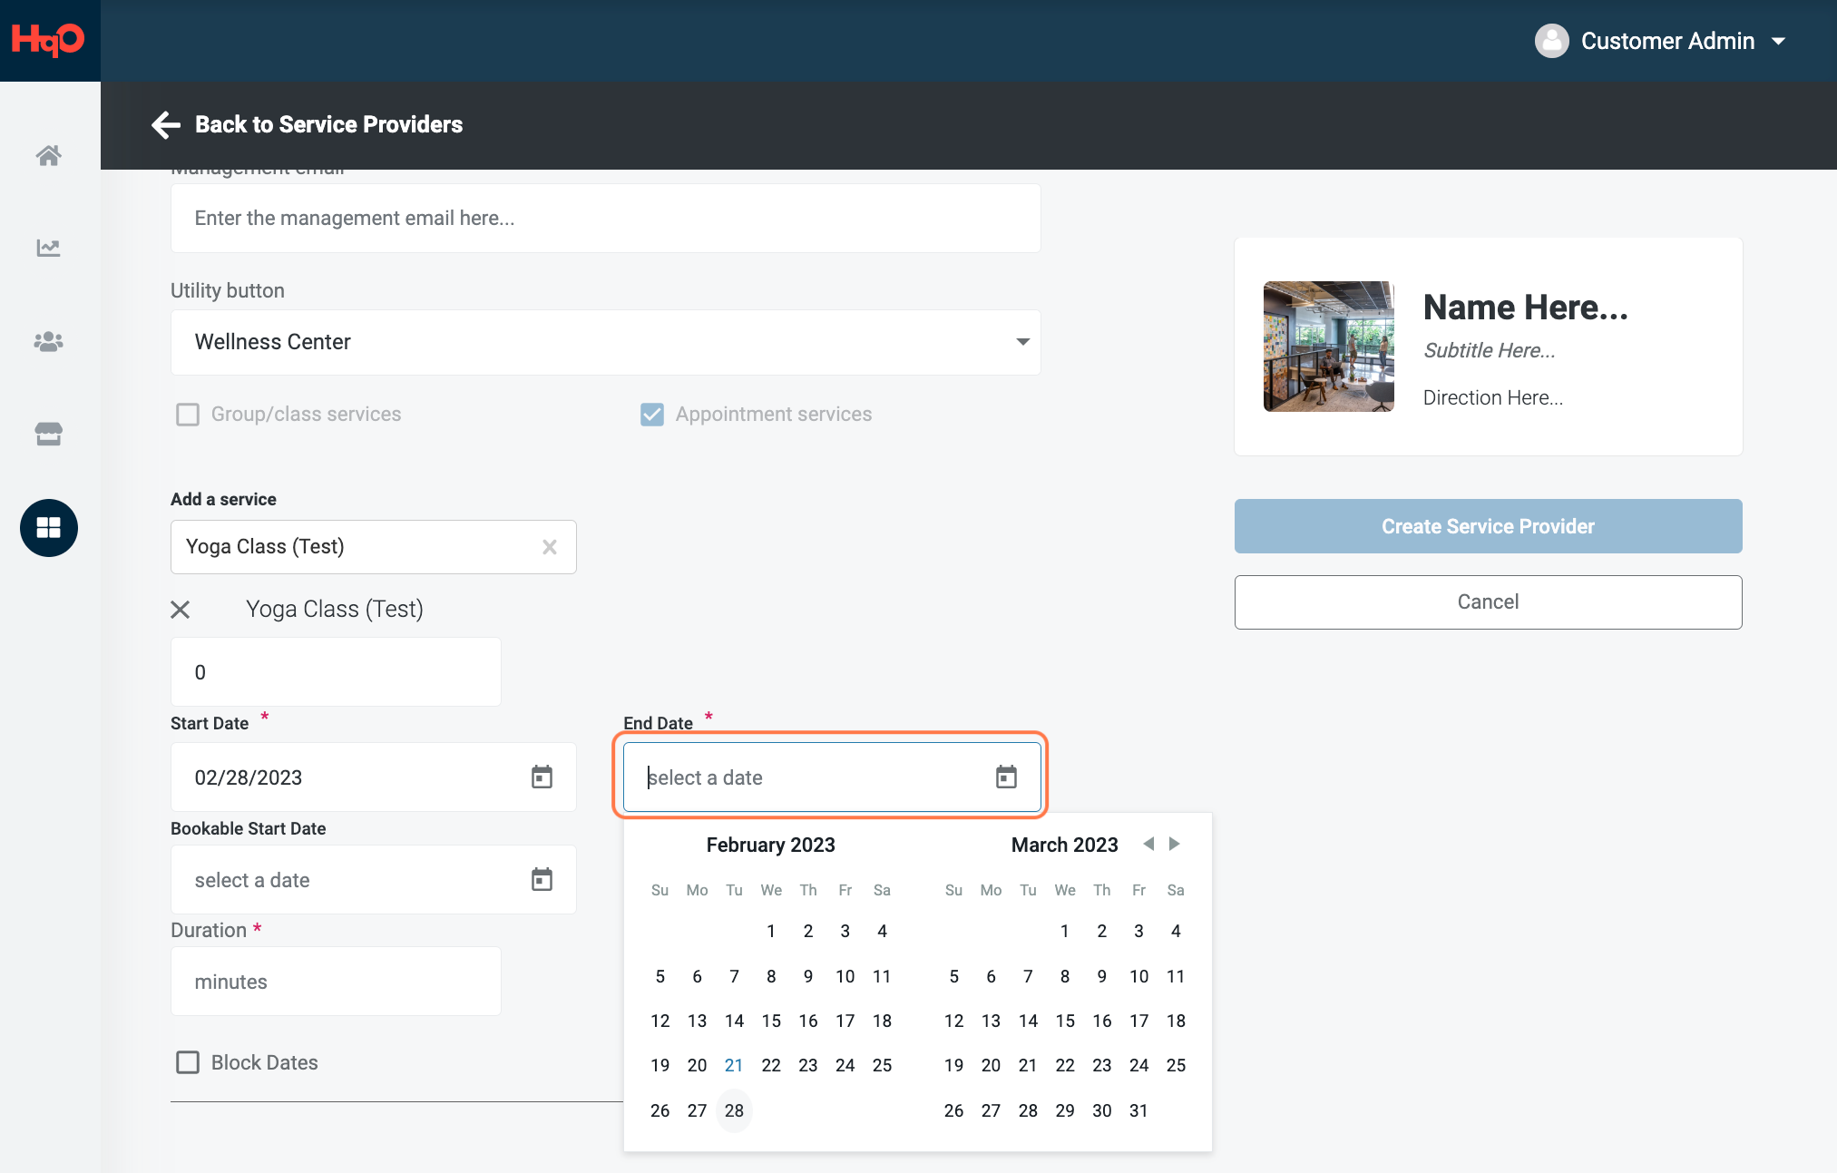Screen dimensions: 1837x1173
Task: Click the Create Service Provider button
Action: [1489, 526]
